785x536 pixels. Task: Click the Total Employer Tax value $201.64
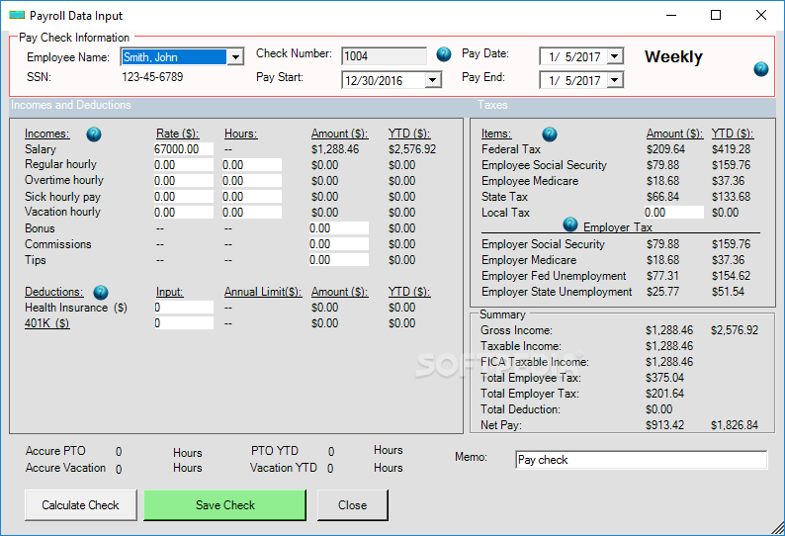[x=664, y=394]
